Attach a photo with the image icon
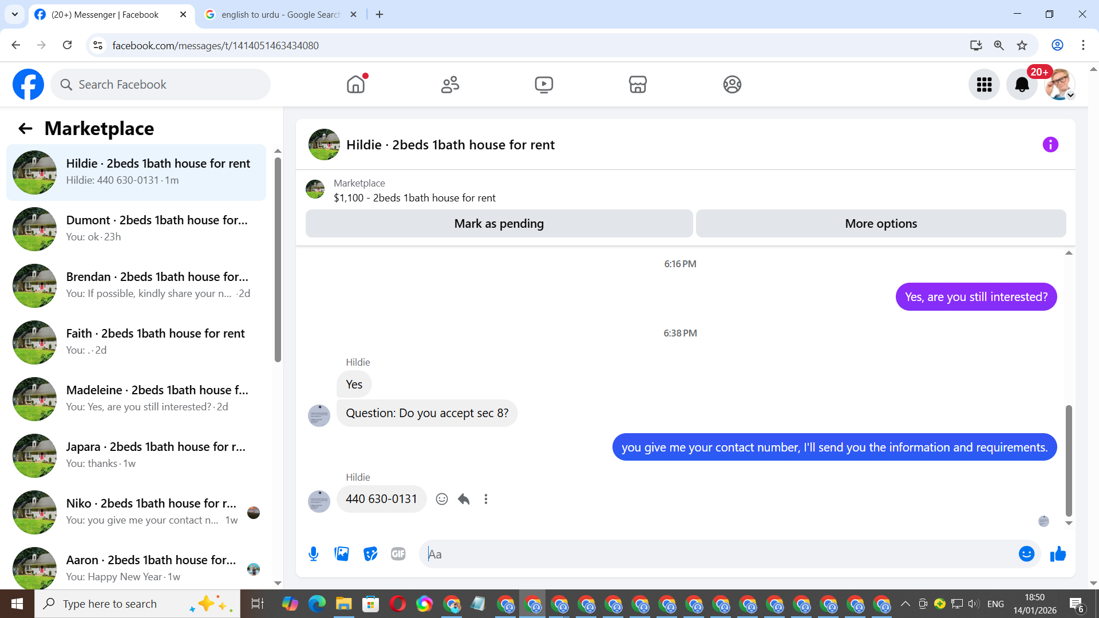Viewport: 1099px width, 618px height. click(x=342, y=554)
